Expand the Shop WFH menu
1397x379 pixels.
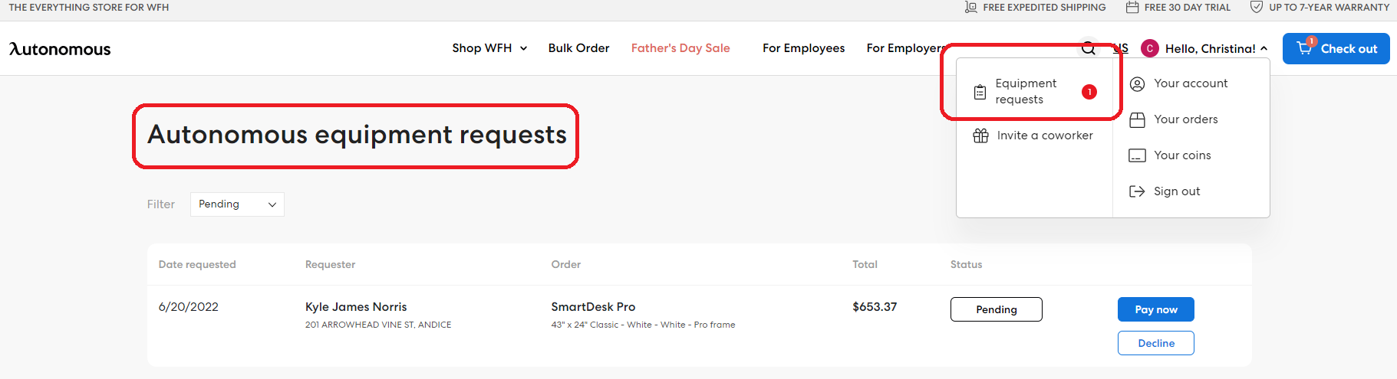pyautogui.click(x=489, y=48)
